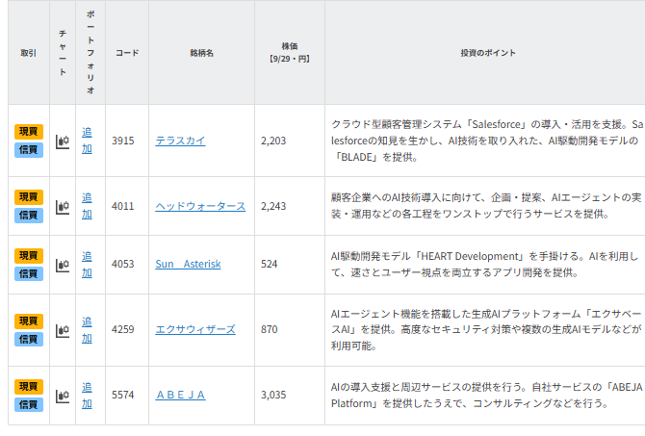Image resolution: width=645 pixels, height=436 pixels.
Task: Click the Salesforce description text for テラスカイ
Action: point(487,141)
